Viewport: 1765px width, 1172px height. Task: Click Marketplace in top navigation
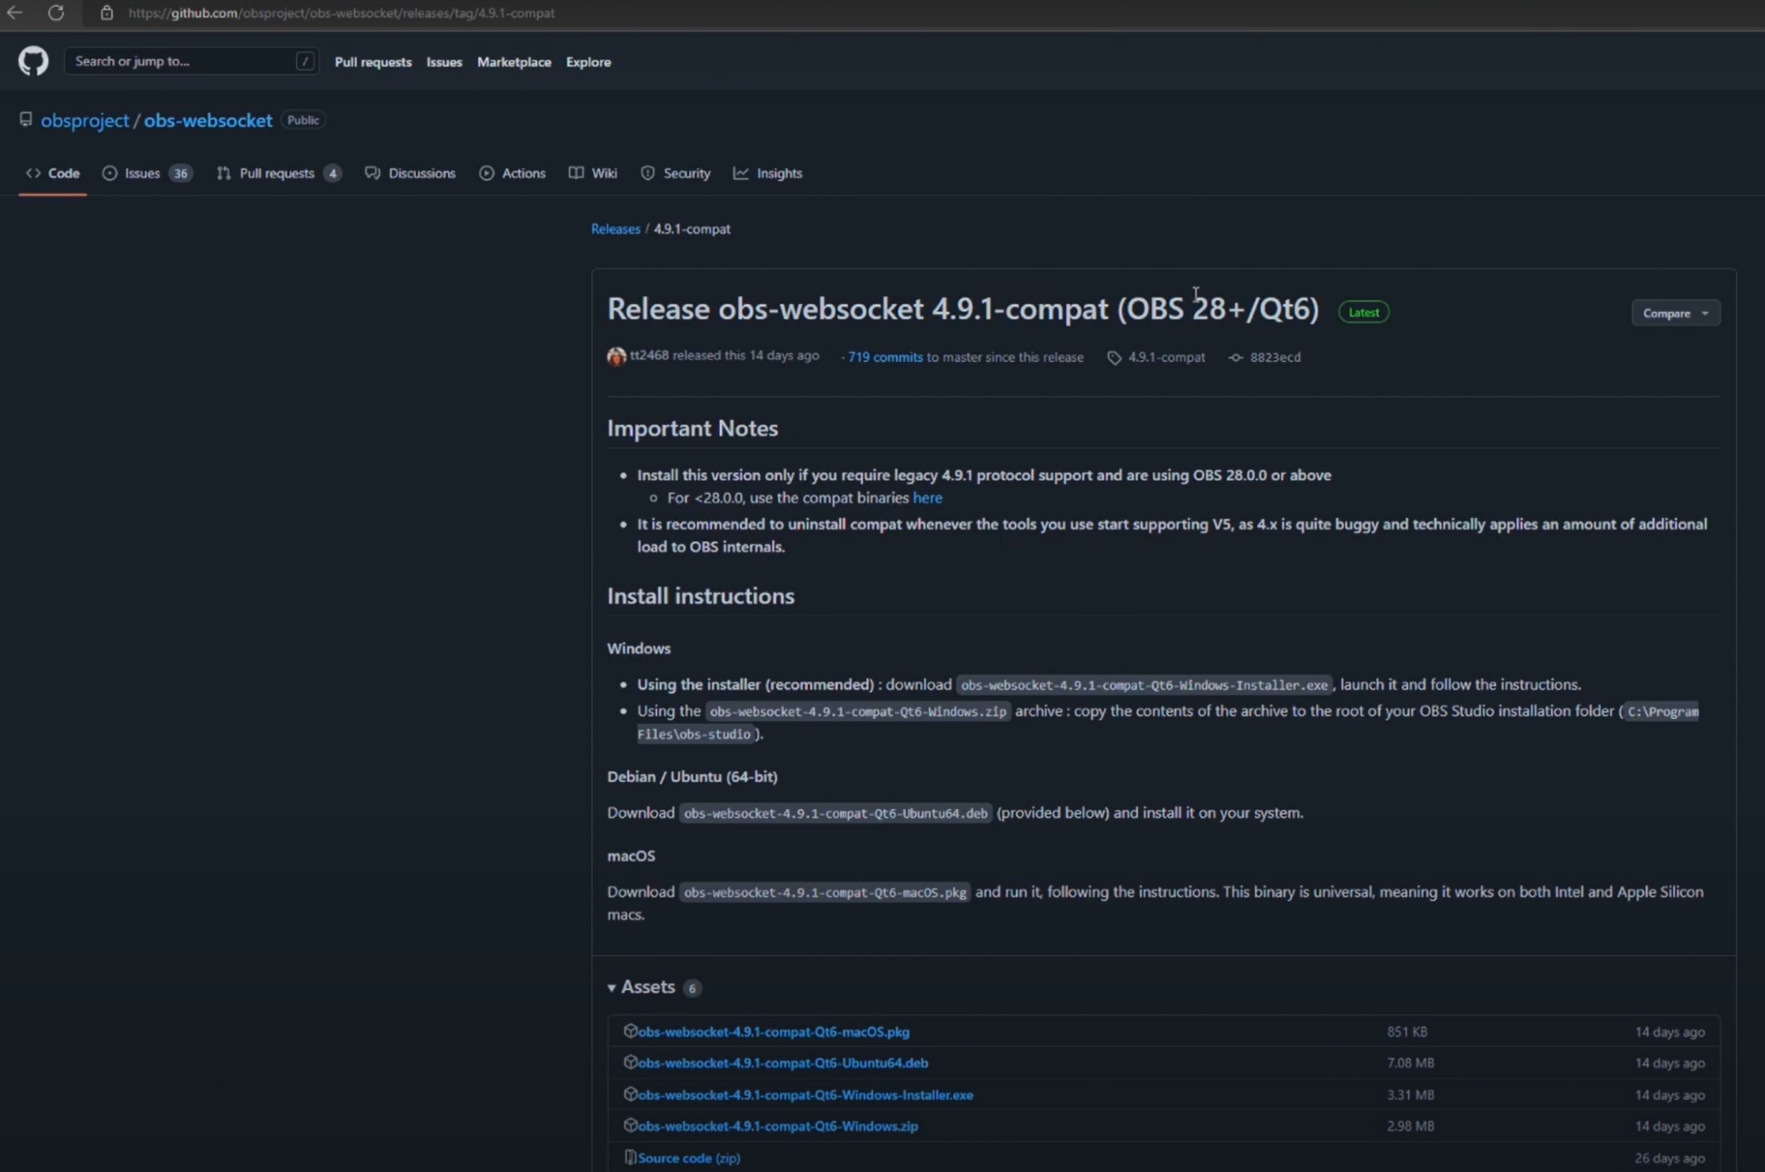(x=514, y=62)
